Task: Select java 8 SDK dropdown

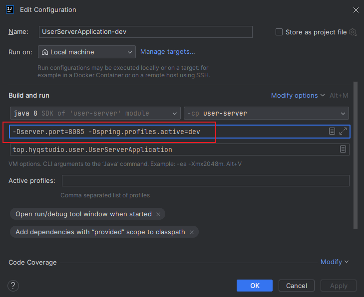Action: click(x=95, y=113)
